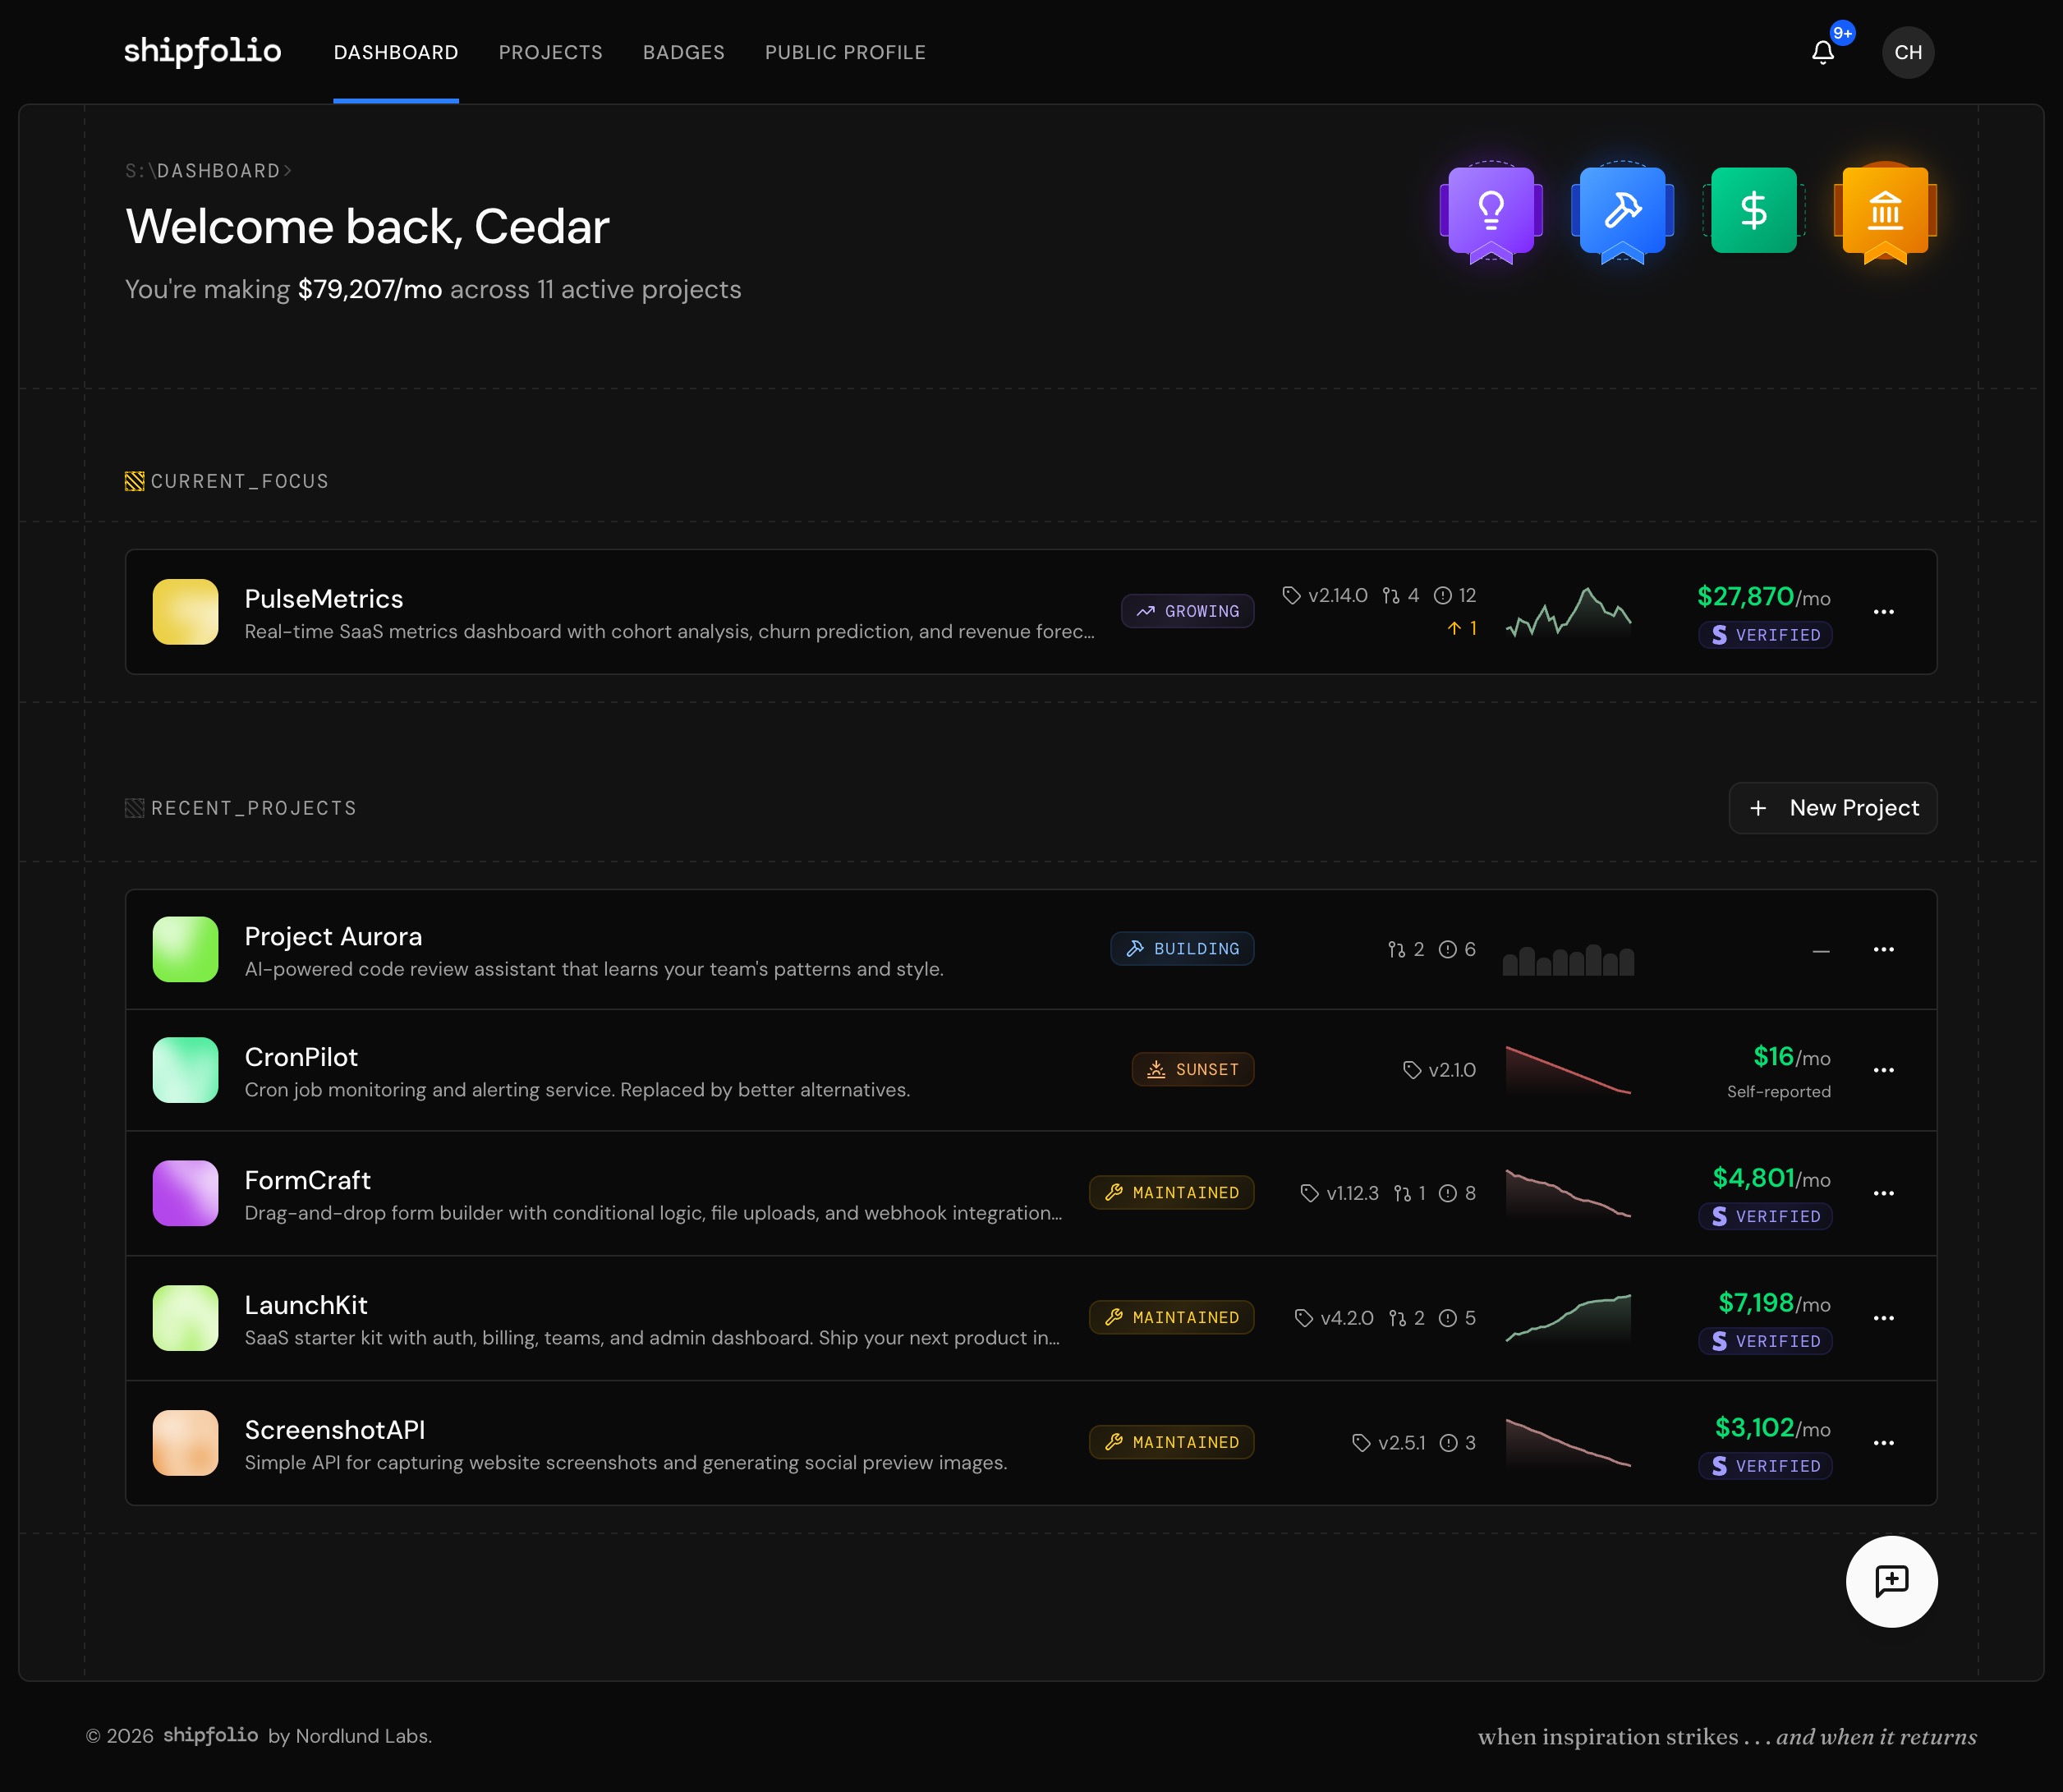Toggle the SUNSET status on CronPilot
The image size is (2063, 1792).
[1193, 1069]
